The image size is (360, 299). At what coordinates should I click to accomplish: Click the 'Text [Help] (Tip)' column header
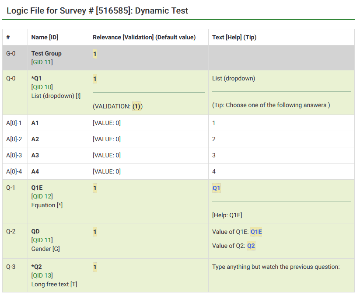(234, 37)
